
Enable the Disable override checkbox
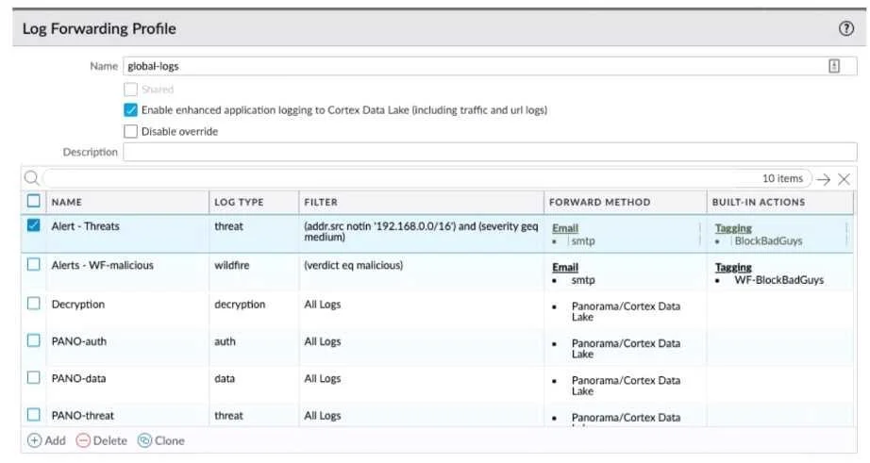click(x=130, y=131)
